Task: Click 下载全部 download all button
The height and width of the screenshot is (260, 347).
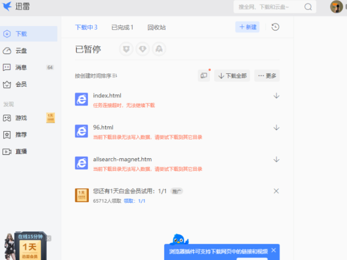Action: point(232,76)
